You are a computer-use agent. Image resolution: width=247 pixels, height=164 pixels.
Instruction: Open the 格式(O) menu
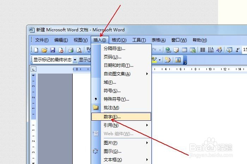119,40
